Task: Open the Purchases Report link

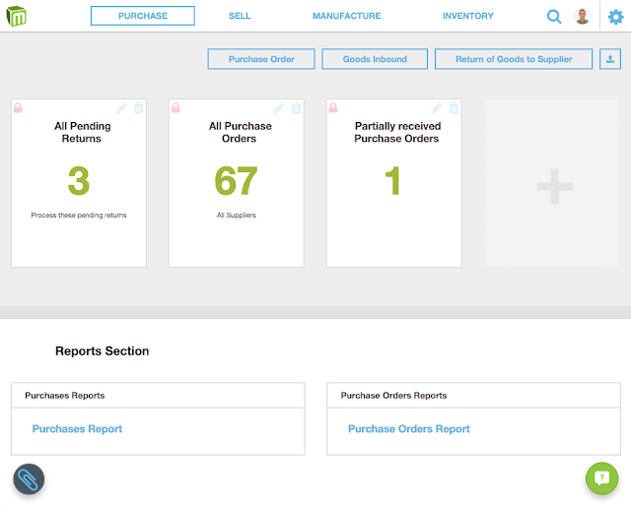Action: [77, 429]
